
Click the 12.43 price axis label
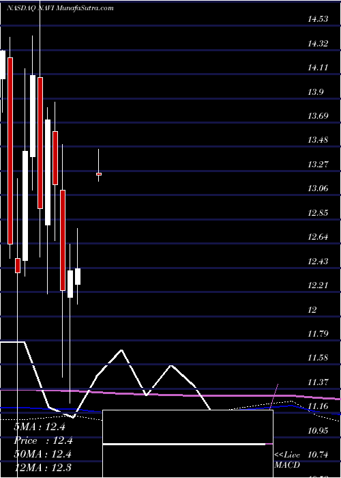click(x=318, y=262)
